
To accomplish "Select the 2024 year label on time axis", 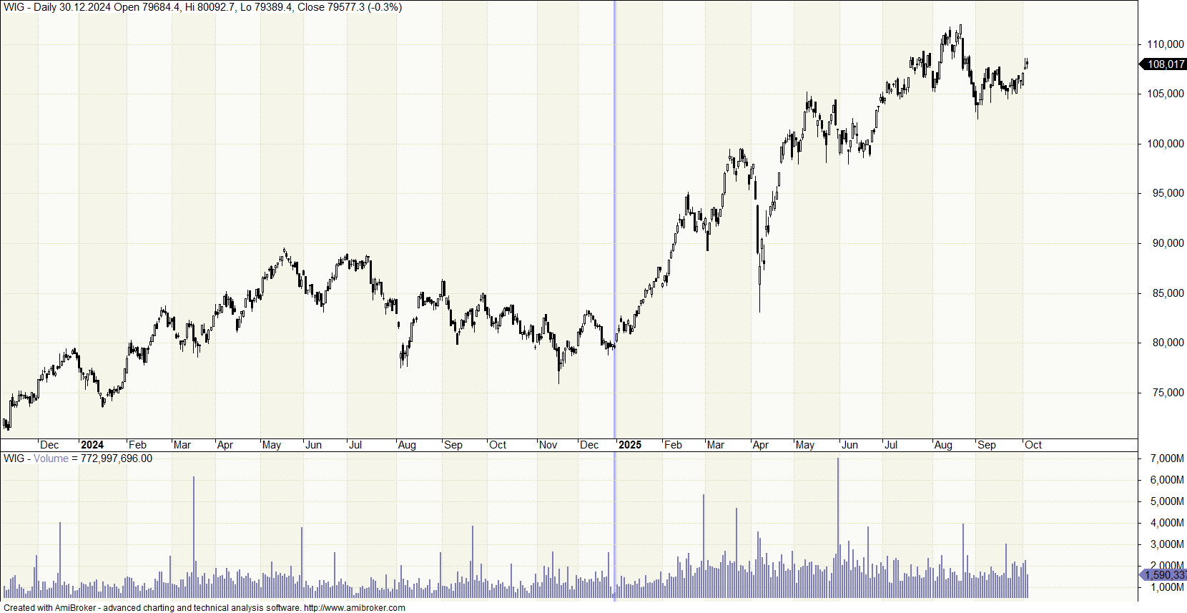I will click(92, 445).
